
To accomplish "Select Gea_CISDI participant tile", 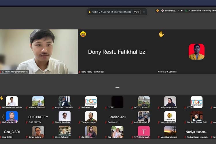I will click(x=12, y=132).
